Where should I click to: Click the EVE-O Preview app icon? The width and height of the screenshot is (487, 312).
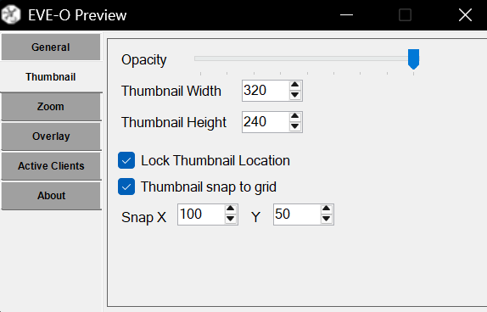11,14
